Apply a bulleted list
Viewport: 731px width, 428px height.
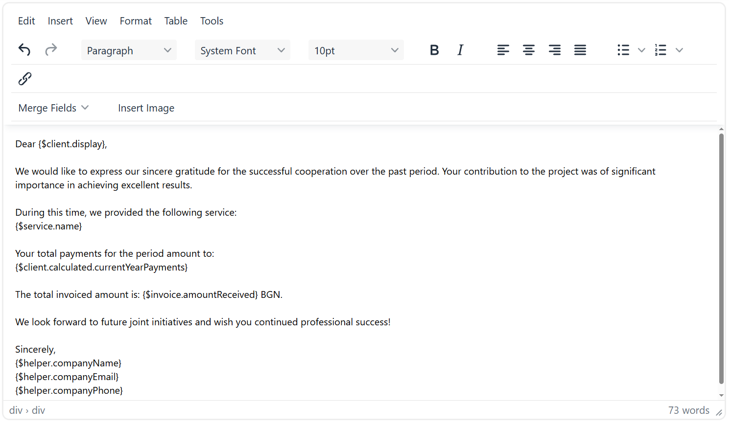click(623, 49)
